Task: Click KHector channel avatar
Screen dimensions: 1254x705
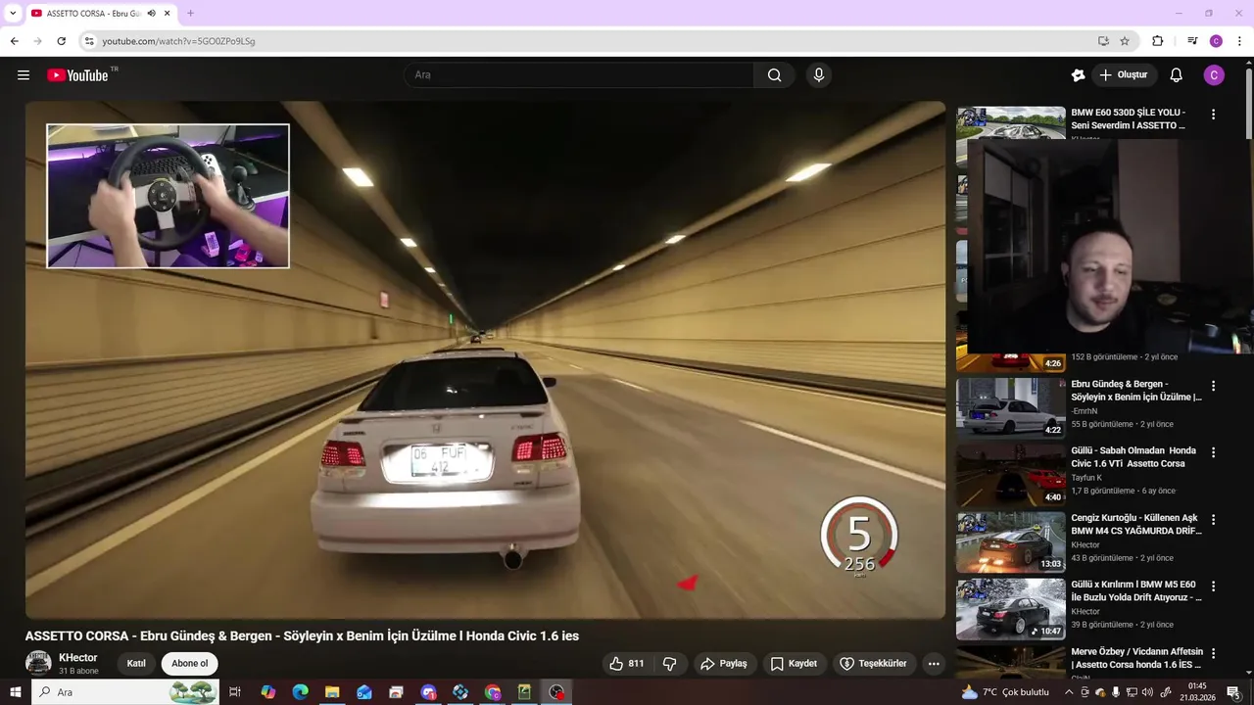Action: 38,664
